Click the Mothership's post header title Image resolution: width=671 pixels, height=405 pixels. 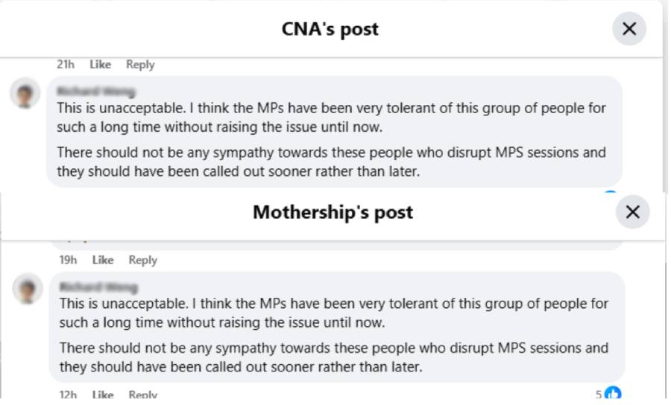point(333,212)
